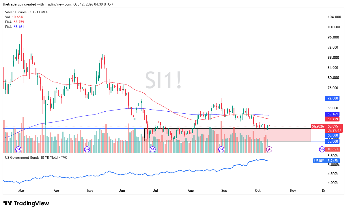Click the blue 72.000 price label

click(333, 98)
